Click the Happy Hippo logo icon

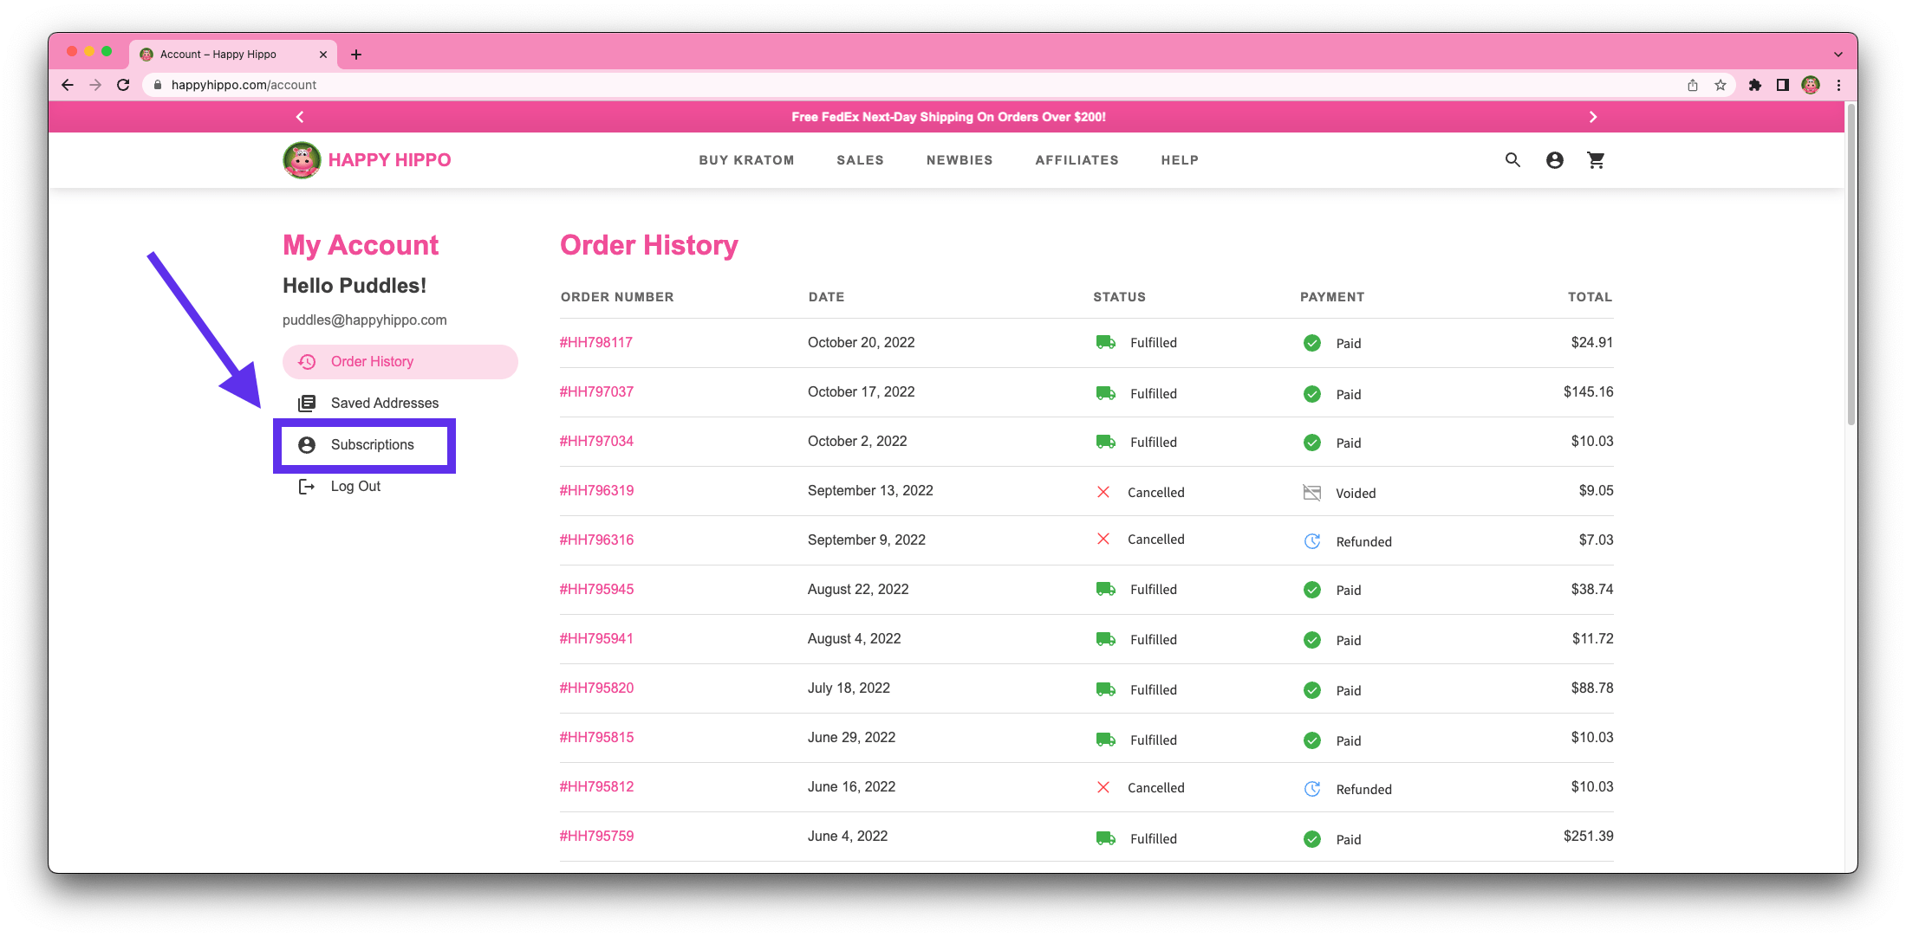pyautogui.click(x=300, y=159)
